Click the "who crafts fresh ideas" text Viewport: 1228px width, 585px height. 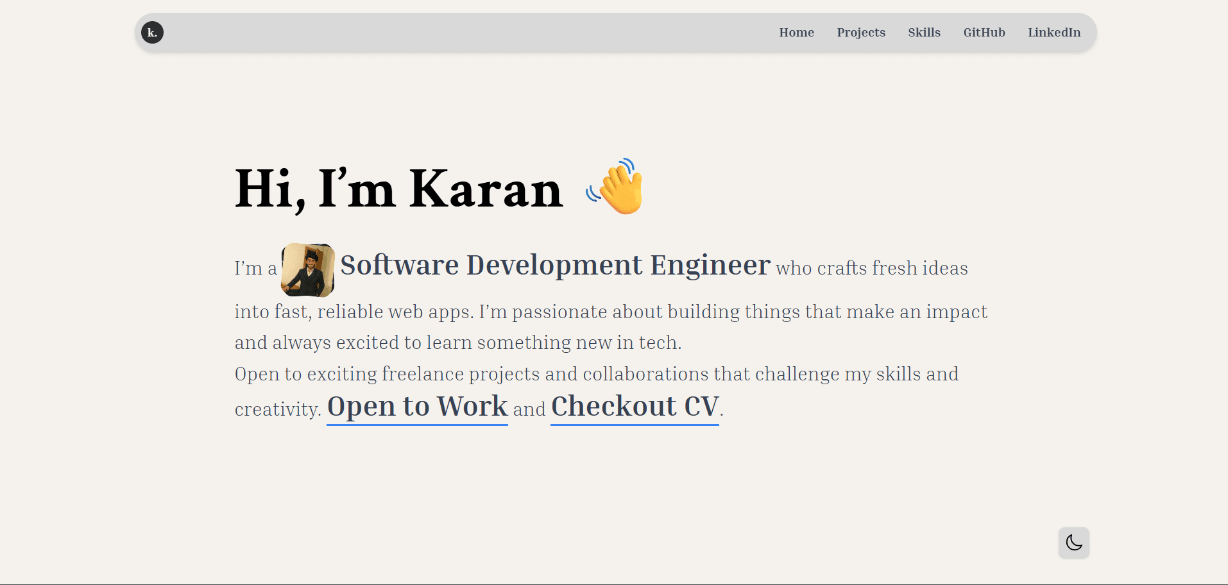tap(871, 268)
